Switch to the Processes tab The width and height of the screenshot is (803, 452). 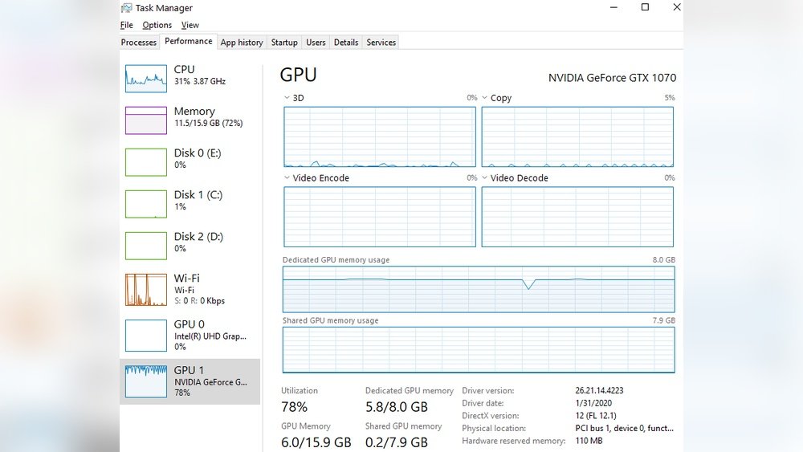point(139,43)
